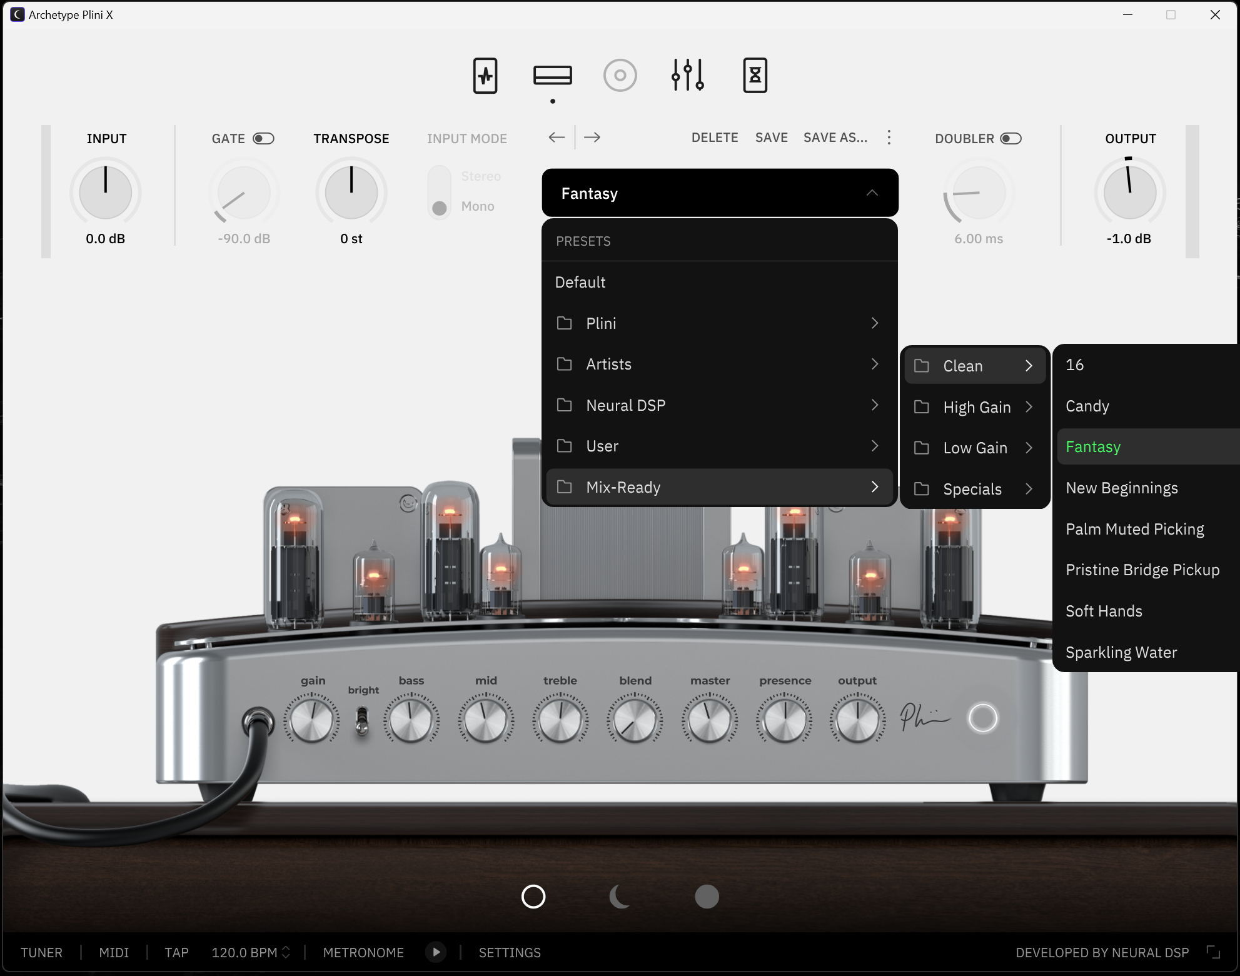The image size is (1240, 976).
Task: Navigate to next preset arrow
Action: tap(594, 138)
